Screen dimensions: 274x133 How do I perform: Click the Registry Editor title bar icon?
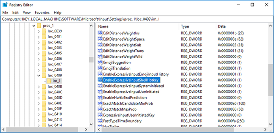click(5, 5)
